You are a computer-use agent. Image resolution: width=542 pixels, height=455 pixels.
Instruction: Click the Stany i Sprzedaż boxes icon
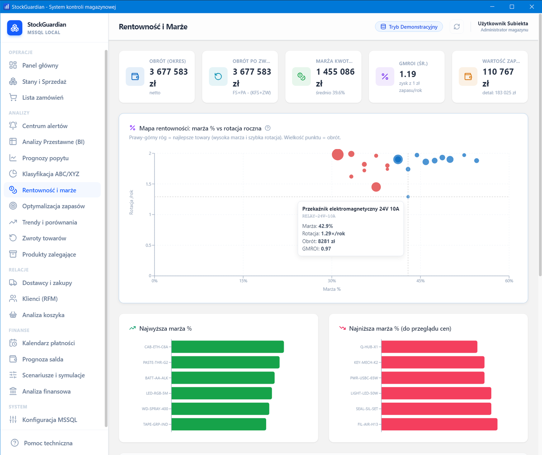point(13,82)
